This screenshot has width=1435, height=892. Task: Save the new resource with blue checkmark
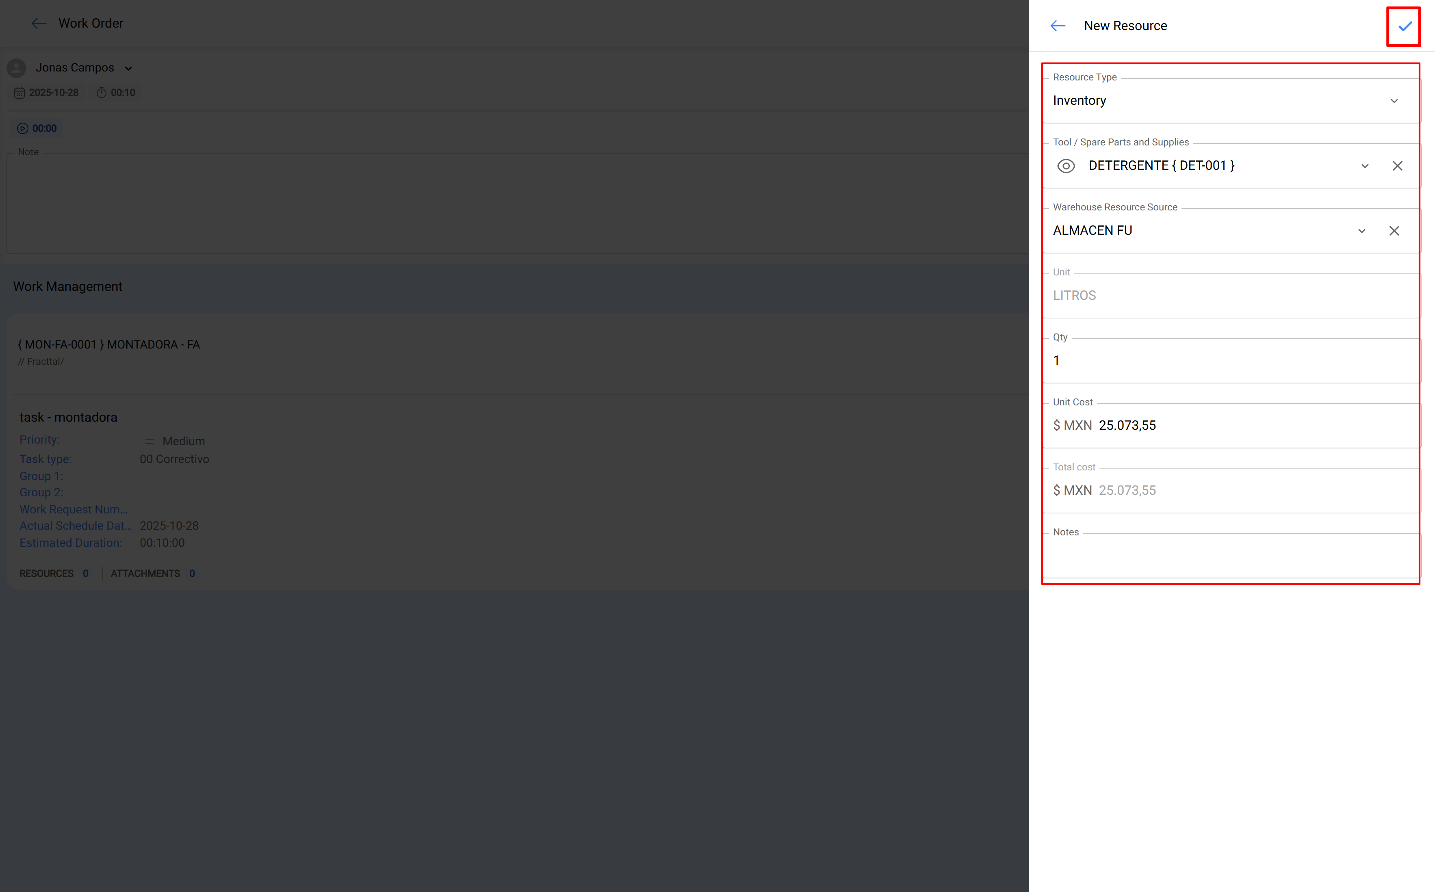pos(1403,26)
